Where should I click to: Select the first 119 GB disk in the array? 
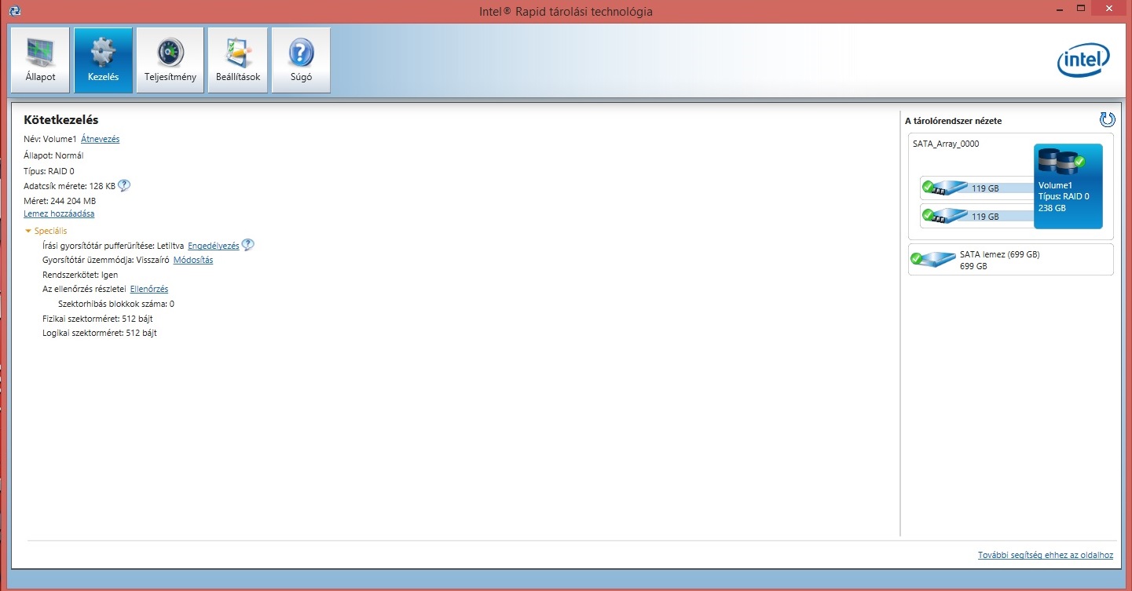[x=977, y=188]
